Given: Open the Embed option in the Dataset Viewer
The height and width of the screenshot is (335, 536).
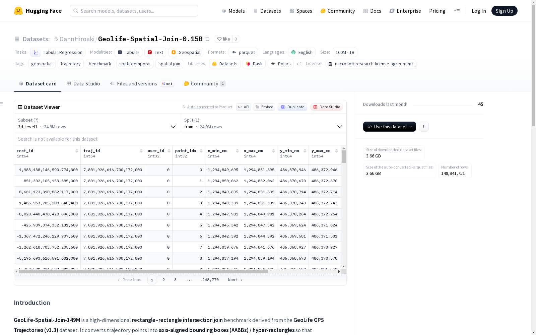Looking at the screenshot, I should click(x=264, y=107).
